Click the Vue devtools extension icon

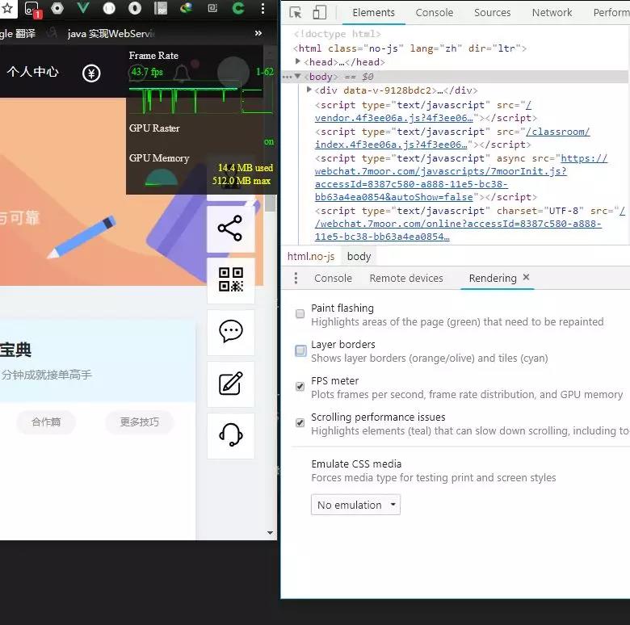[83, 9]
